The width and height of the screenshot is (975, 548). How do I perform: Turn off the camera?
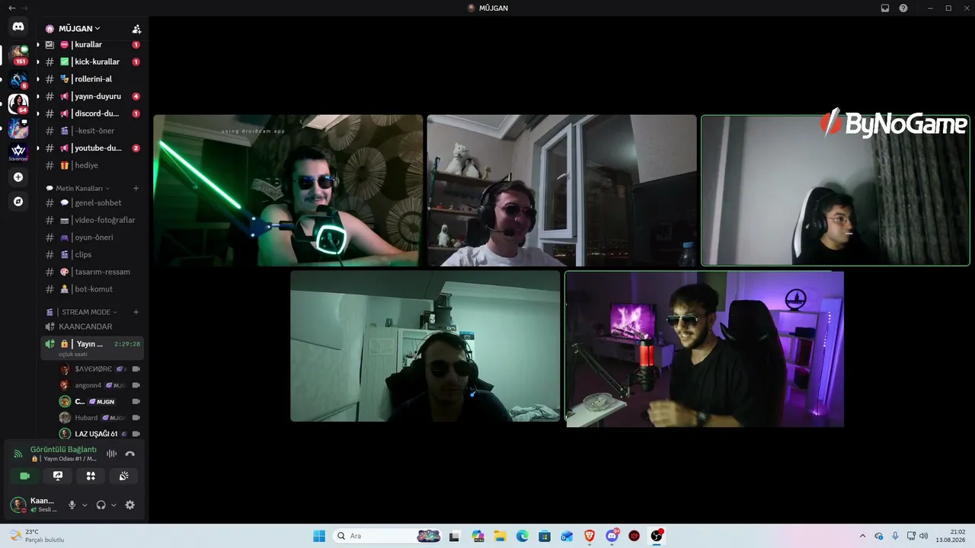point(24,476)
